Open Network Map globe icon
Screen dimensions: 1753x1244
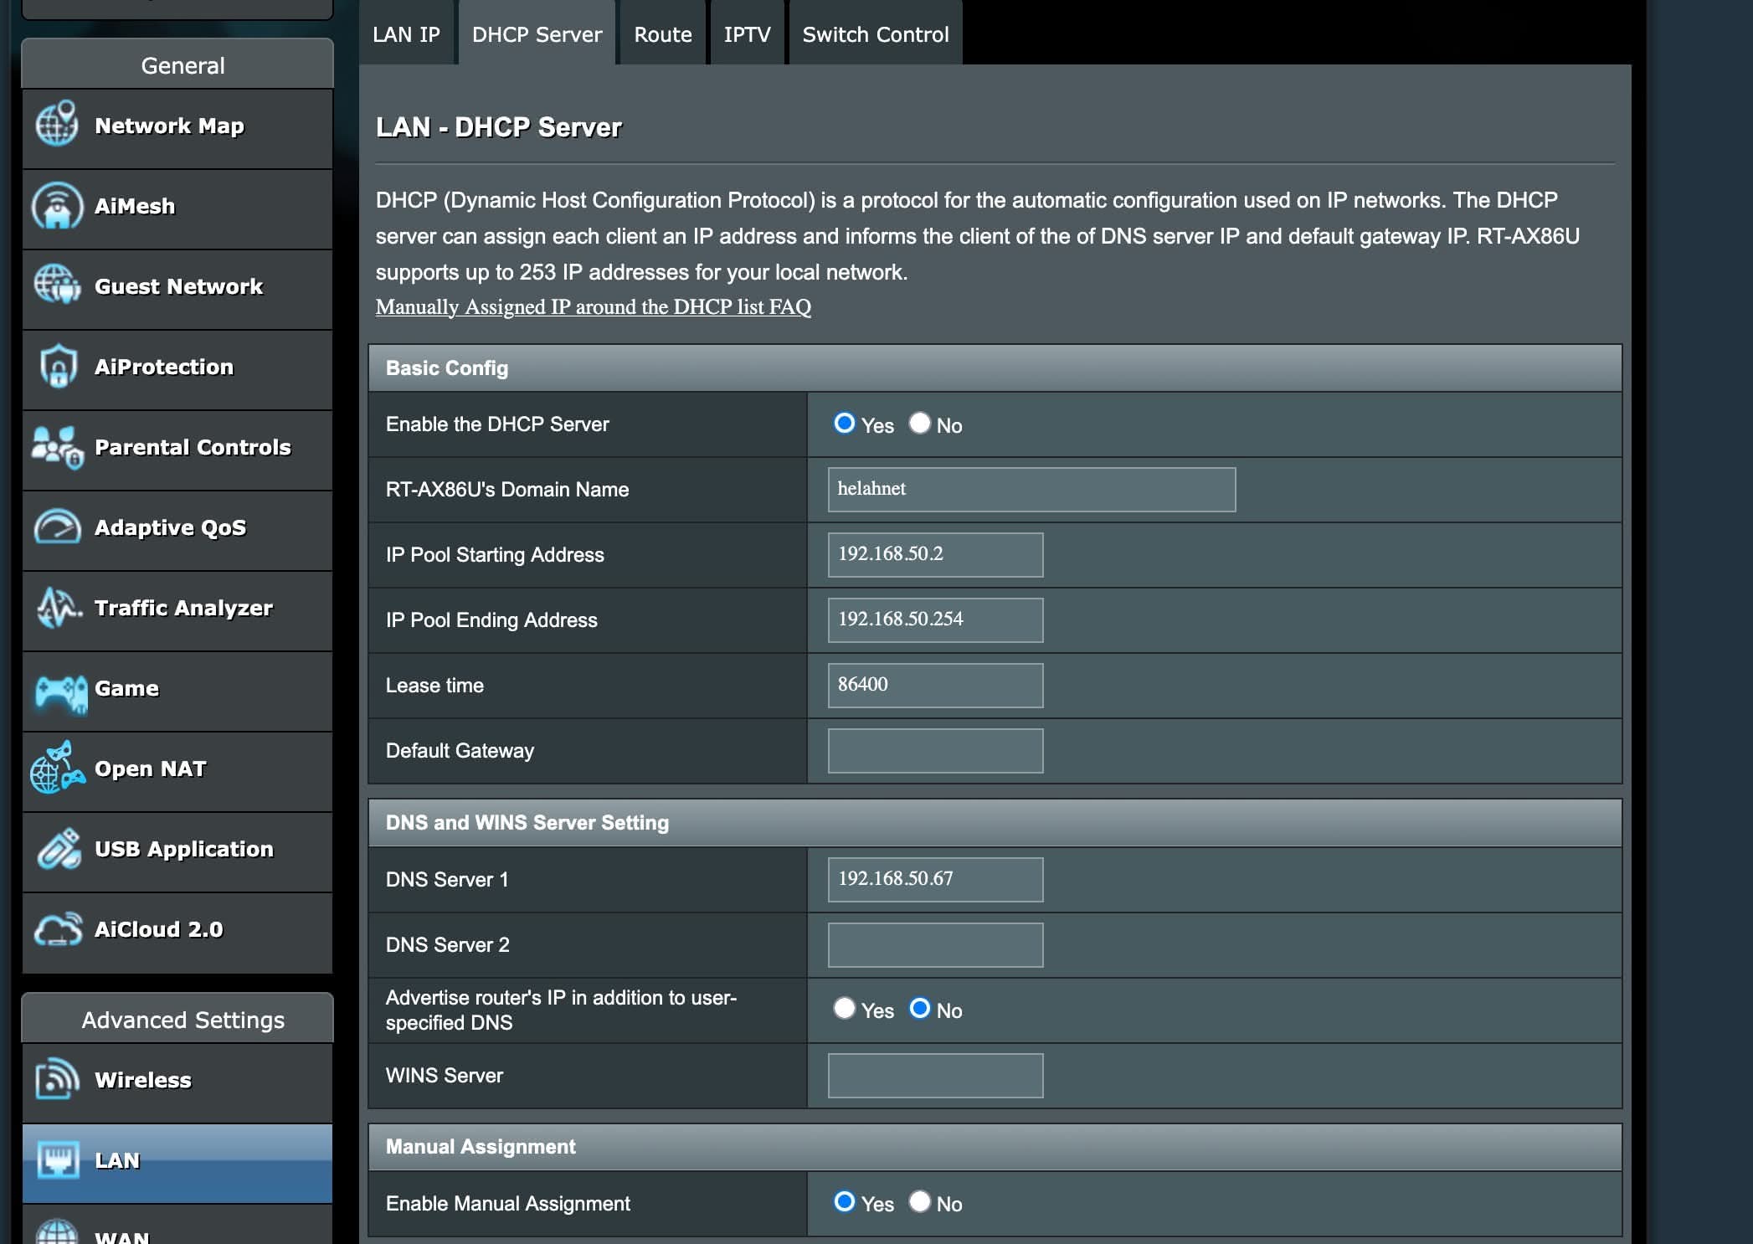coord(57,125)
